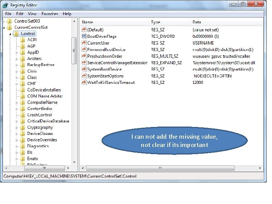272x204 pixels.
Task: Click the tree pane horizontal scrollbar thumb
Action: point(45,168)
